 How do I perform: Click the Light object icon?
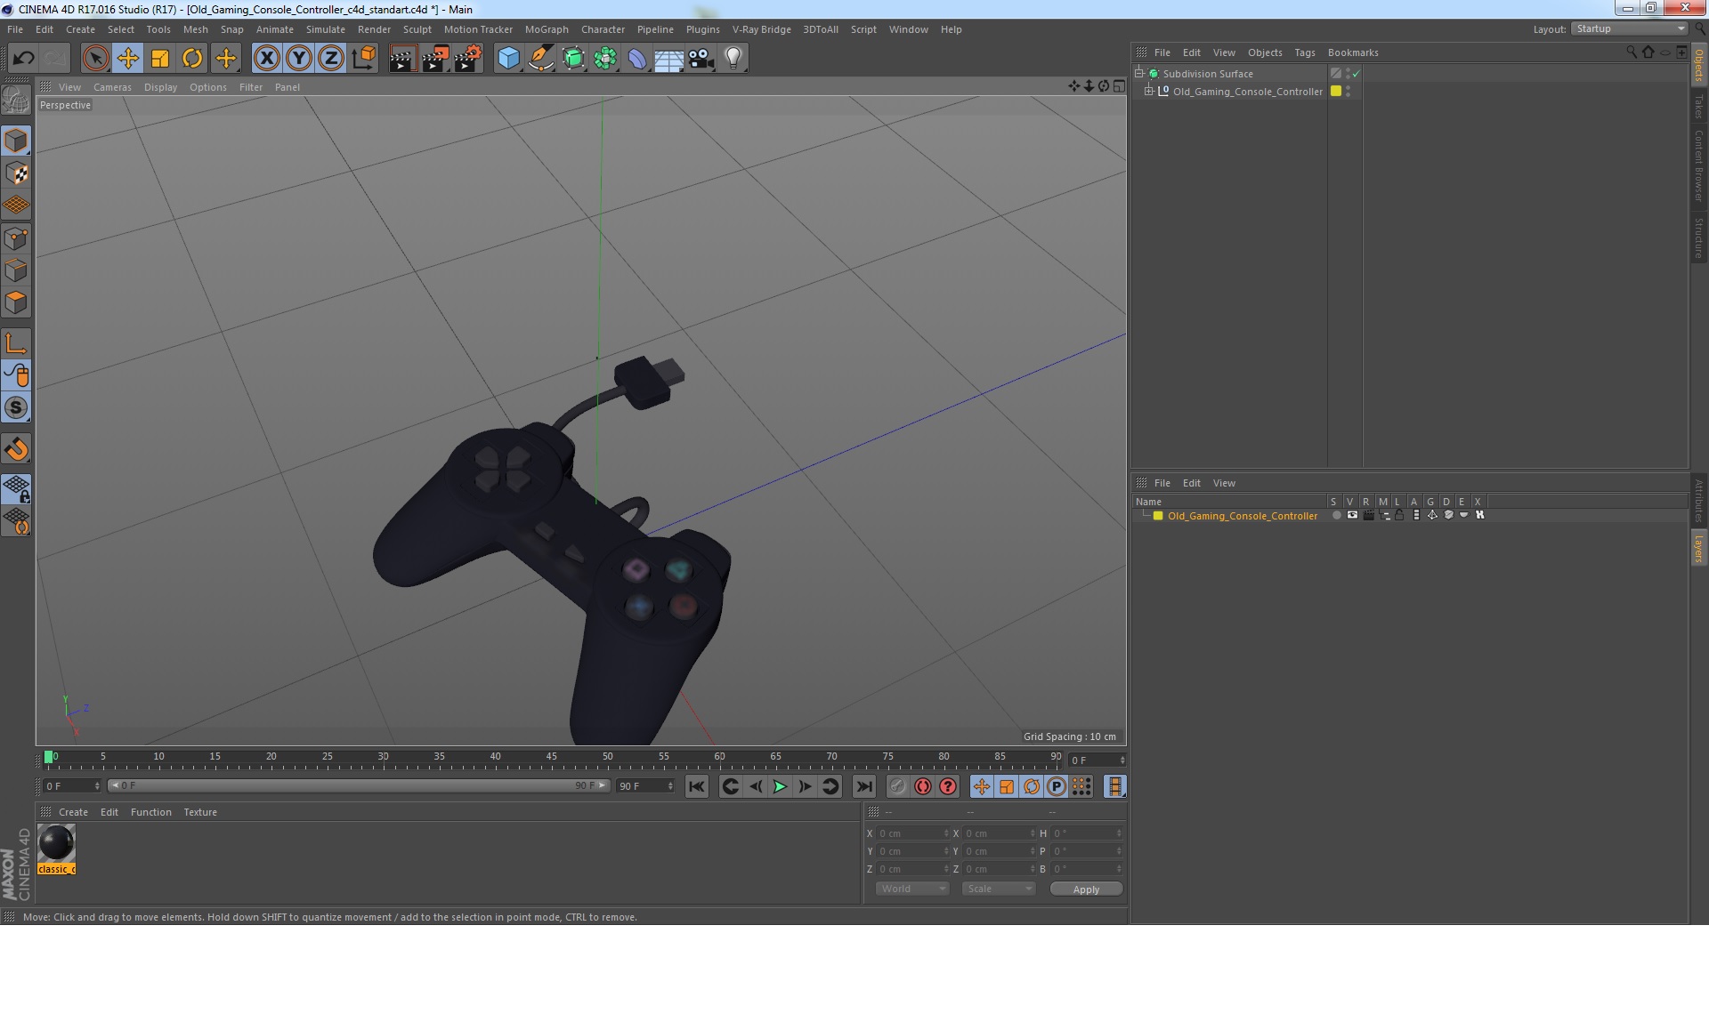pos(733,59)
